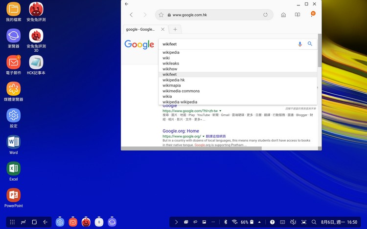Image resolution: width=367 pixels, height=229 pixels.
Task: Choose the wikipedia hk suggestion
Action: click(x=238, y=80)
